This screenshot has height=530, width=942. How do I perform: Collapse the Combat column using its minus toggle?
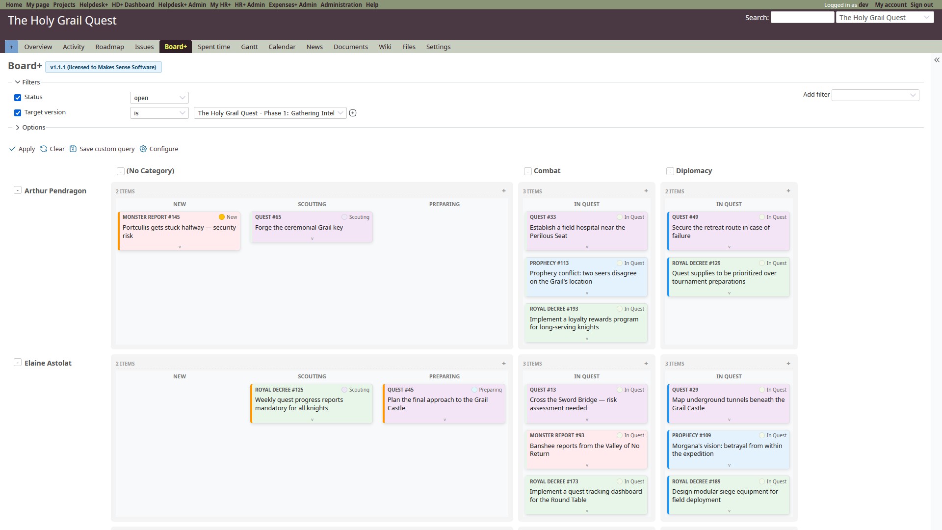pos(528,171)
